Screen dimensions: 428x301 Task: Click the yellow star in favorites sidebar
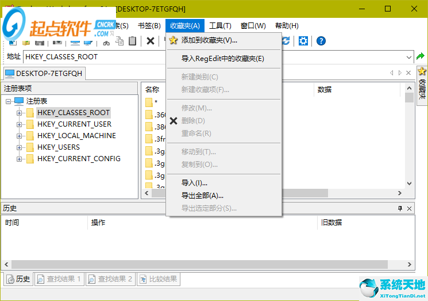tap(422, 71)
